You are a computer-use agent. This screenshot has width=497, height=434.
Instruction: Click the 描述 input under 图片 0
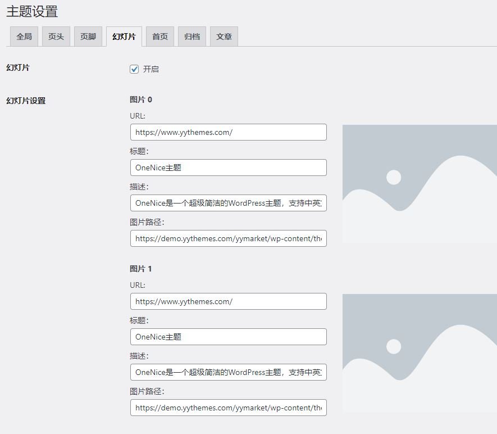pyautogui.click(x=228, y=203)
